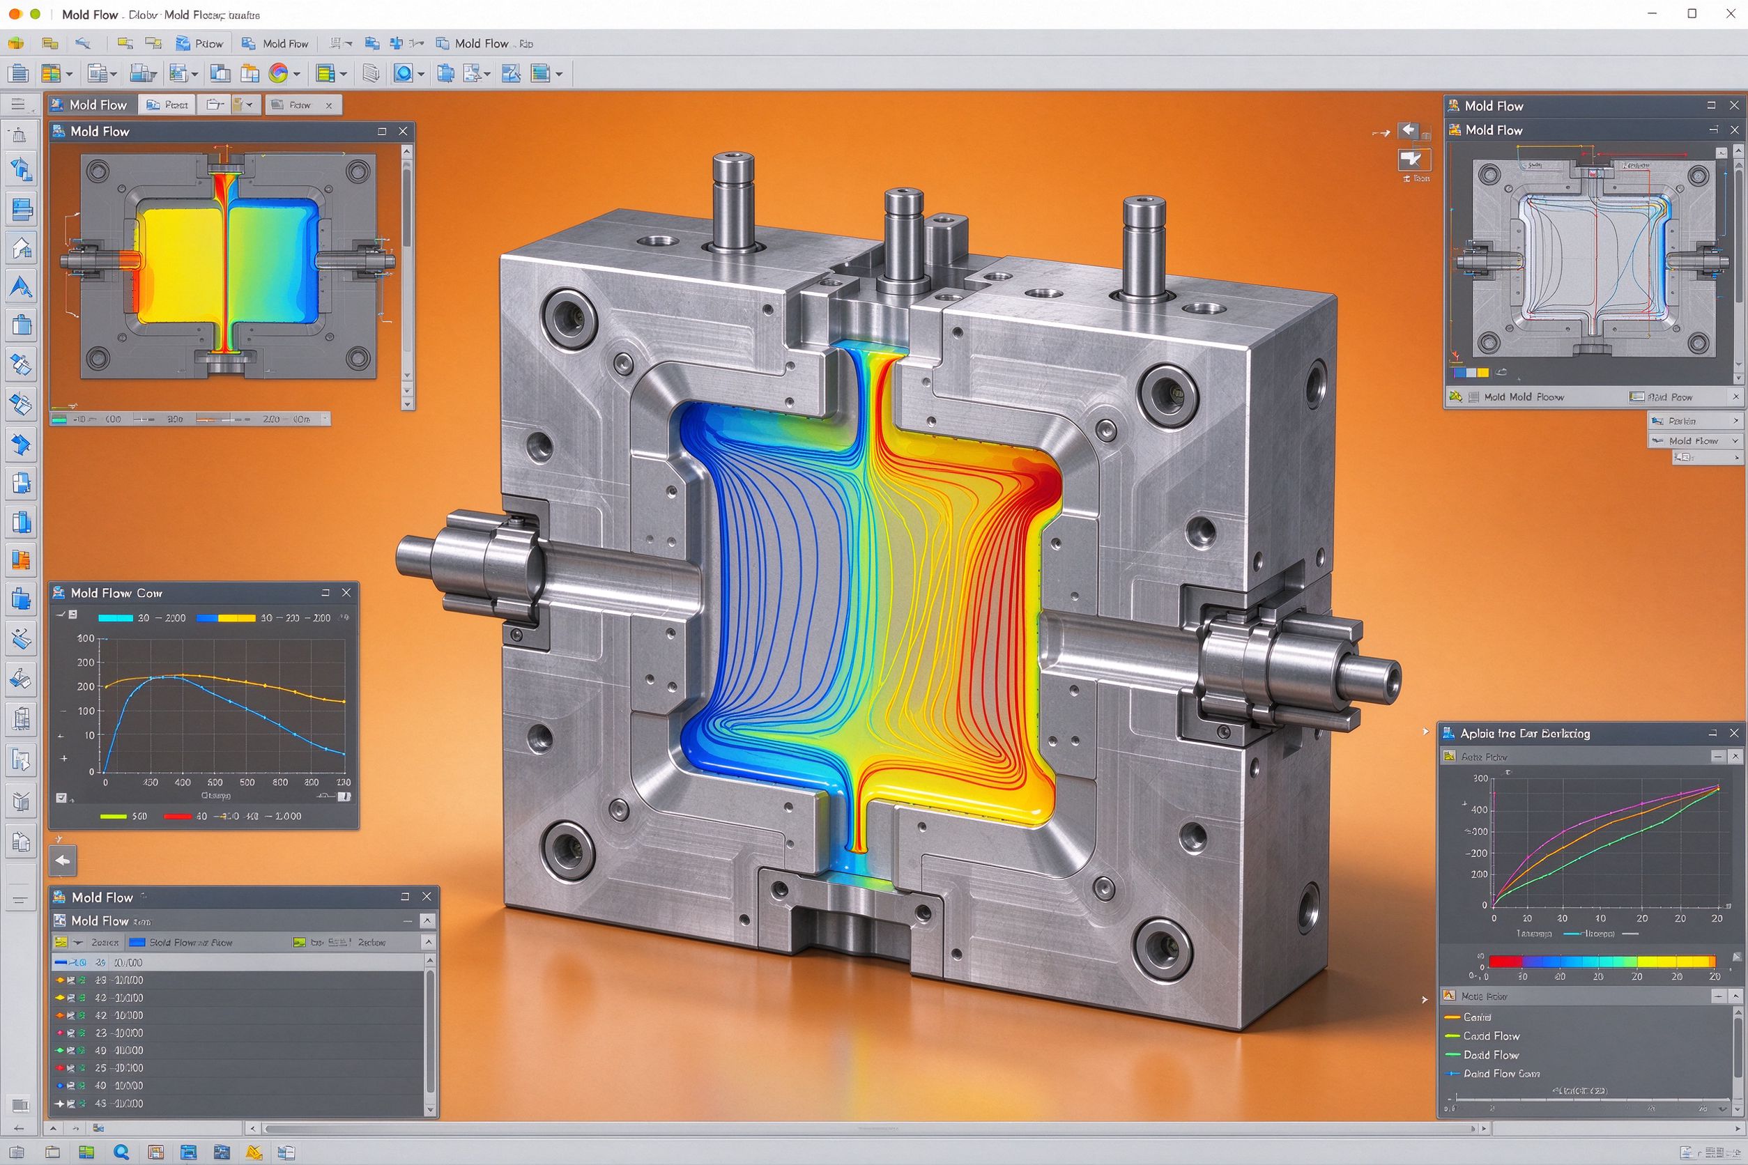
Task: Select the Daind Flow Gam legend entry
Action: pyautogui.click(x=1492, y=1074)
